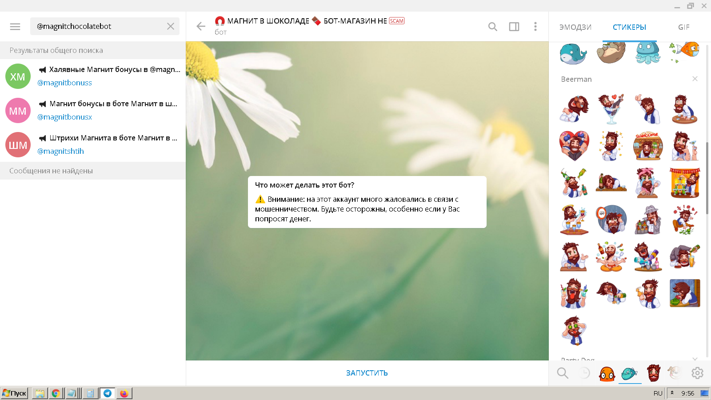
Task: Click the ЗАПУСТИТЬ button
Action: 367,373
